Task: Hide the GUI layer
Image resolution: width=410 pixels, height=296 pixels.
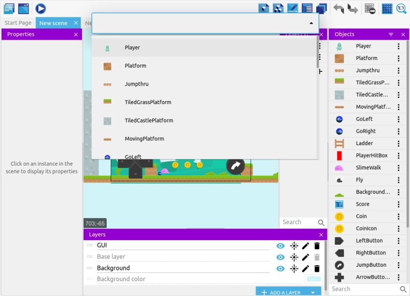Action: pyautogui.click(x=280, y=246)
